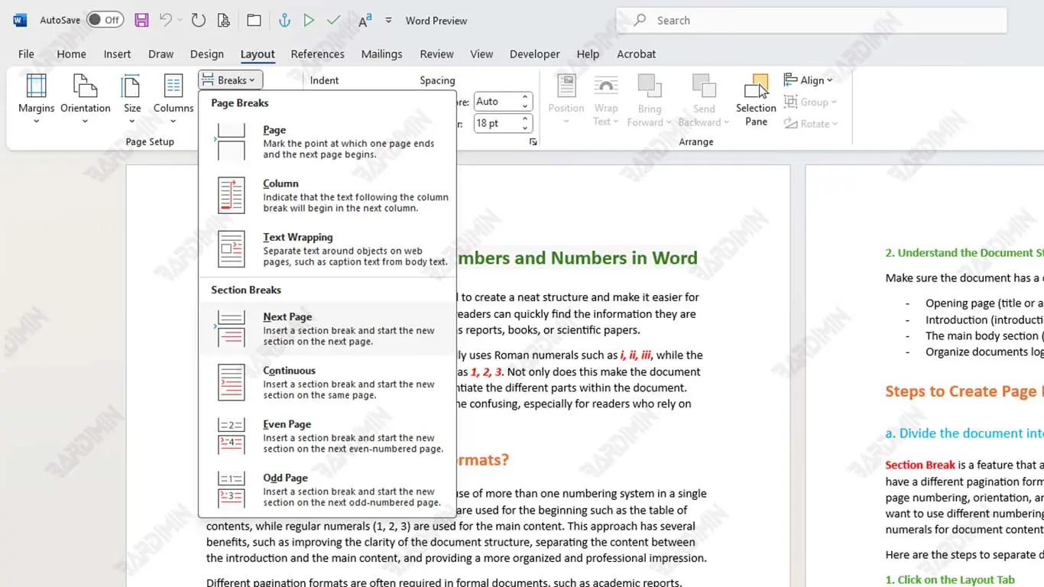This screenshot has height=587, width=1044.
Task: Toggle the AutoSave switch
Action: click(105, 21)
